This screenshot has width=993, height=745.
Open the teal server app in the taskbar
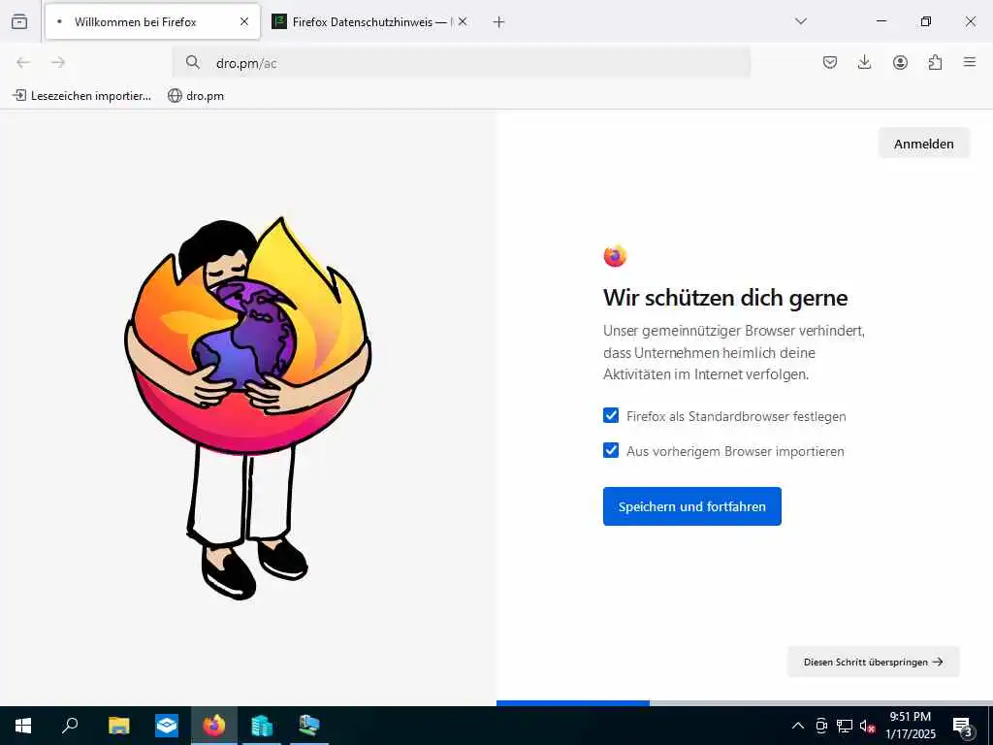click(262, 726)
